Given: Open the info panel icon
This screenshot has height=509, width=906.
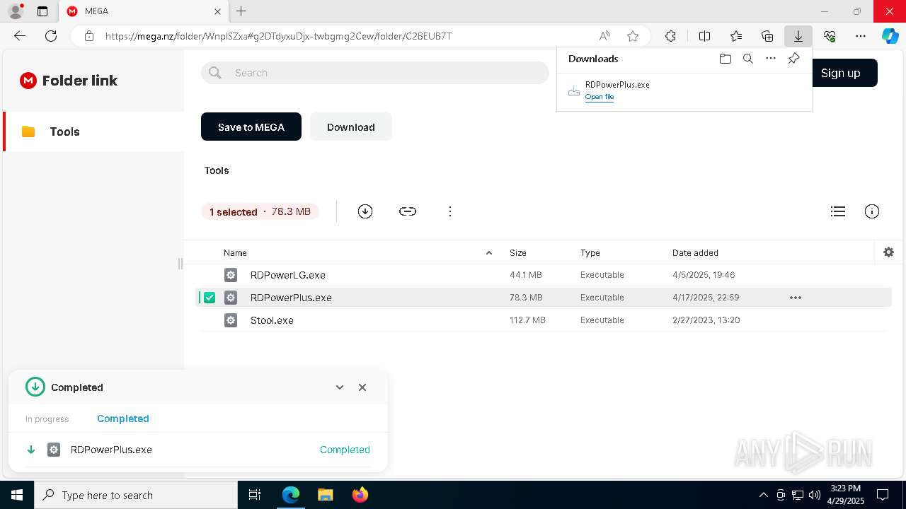Looking at the screenshot, I should pyautogui.click(x=872, y=211).
